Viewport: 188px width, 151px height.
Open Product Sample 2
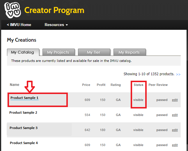tap(23, 113)
